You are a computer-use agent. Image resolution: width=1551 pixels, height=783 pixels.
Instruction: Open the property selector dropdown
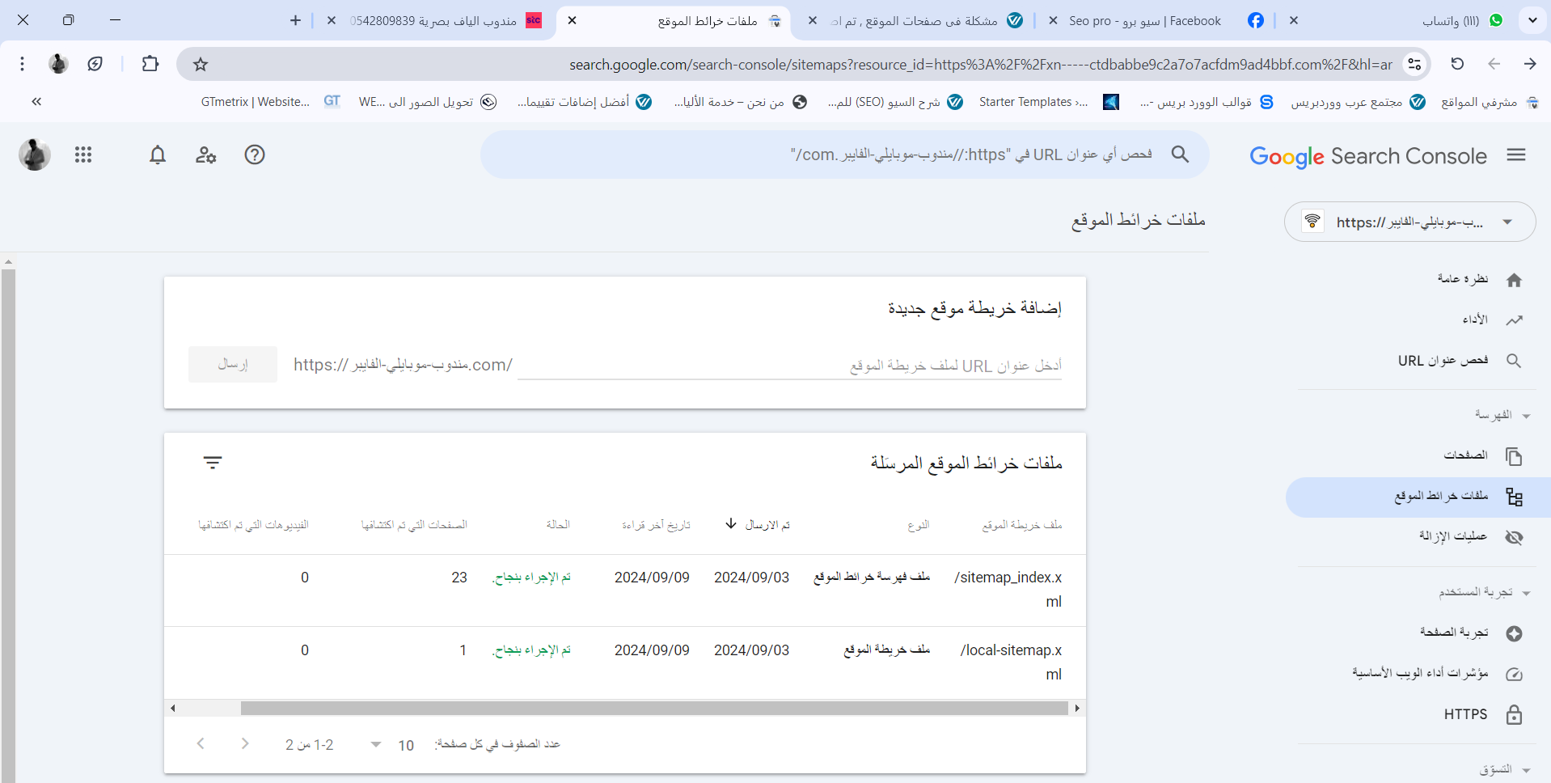pyautogui.click(x=1410, y=222)
